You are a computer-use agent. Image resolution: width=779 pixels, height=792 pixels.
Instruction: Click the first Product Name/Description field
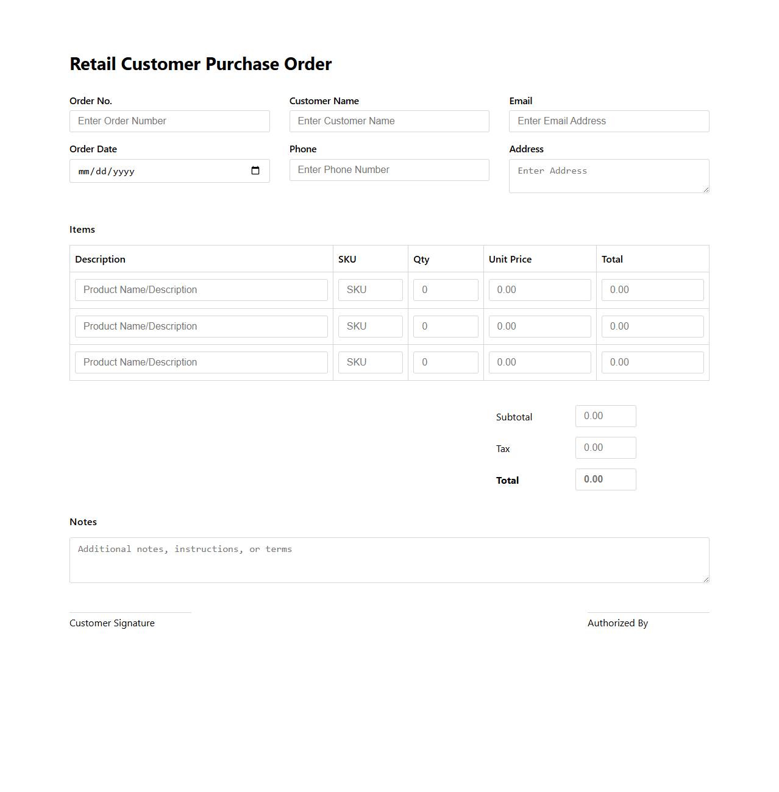click(201, 289)
